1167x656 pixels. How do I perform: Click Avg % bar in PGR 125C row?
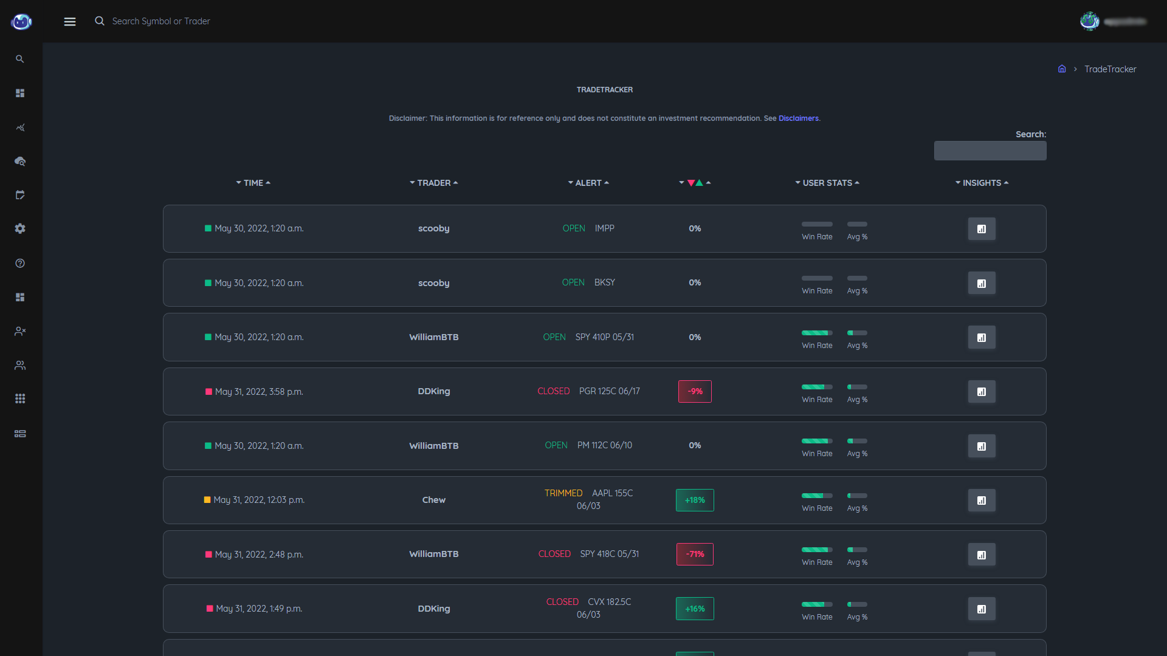coord(857,387)
